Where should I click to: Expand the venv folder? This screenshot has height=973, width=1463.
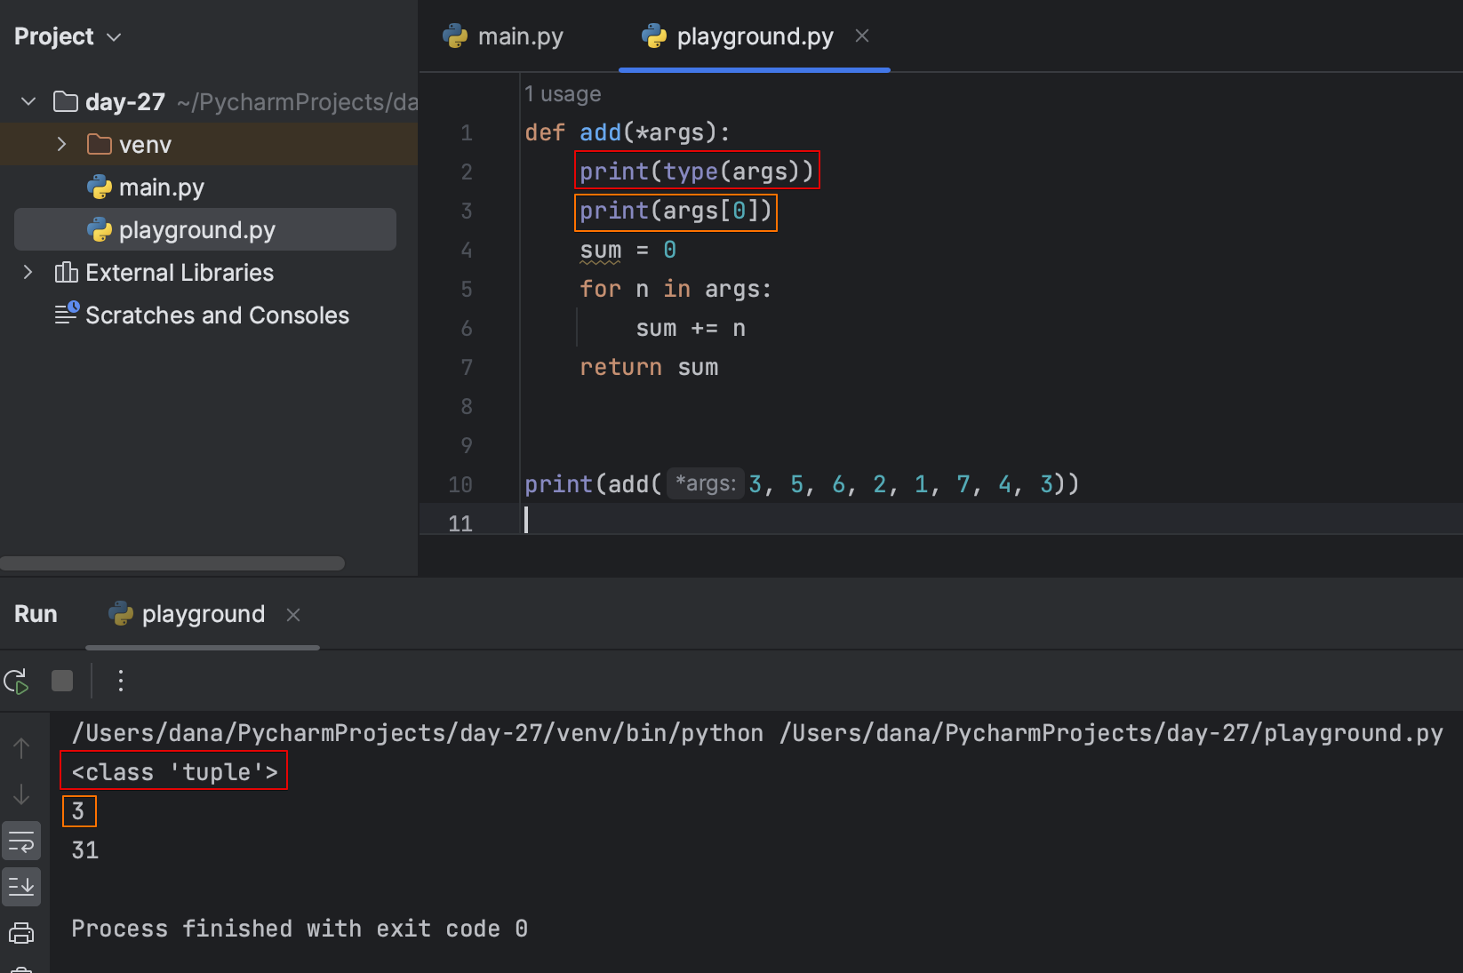point(61,144)
